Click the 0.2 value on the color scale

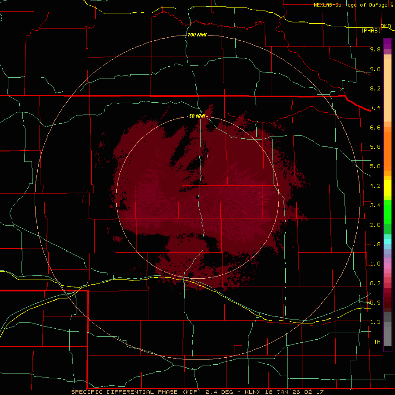pos(375,284)
